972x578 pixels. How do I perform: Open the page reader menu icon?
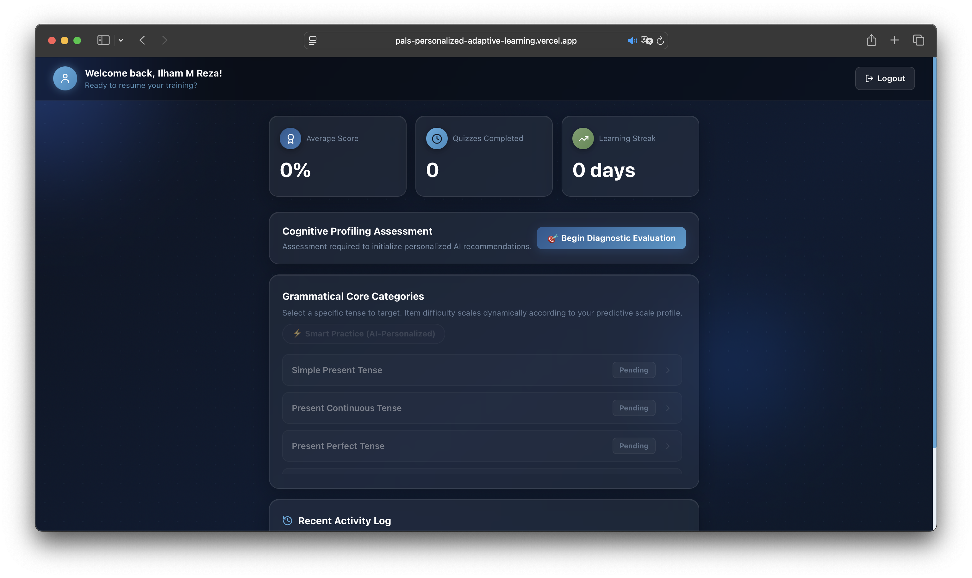point(313,40)
